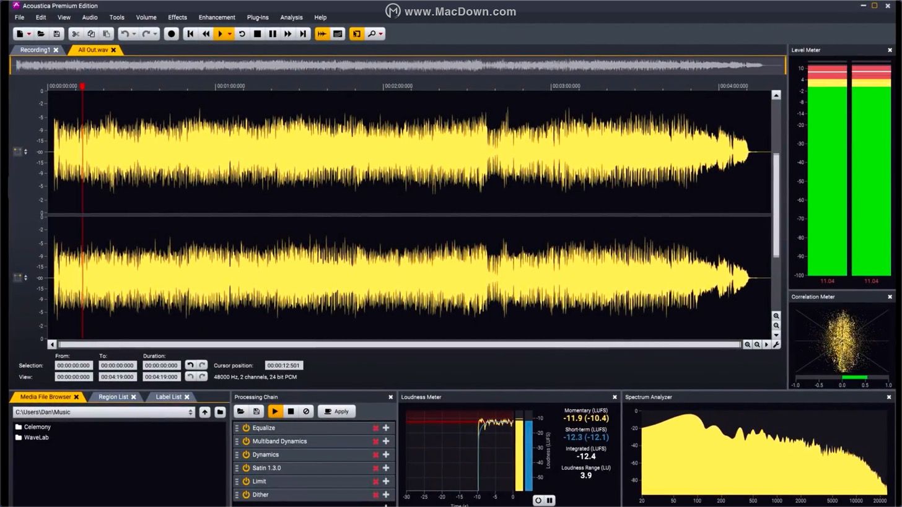Image resolution: width=902 pixels, height=507 pixels.
Task: Disable Satin 1.3.0 plugin power
Action: [x=246, y=468]
